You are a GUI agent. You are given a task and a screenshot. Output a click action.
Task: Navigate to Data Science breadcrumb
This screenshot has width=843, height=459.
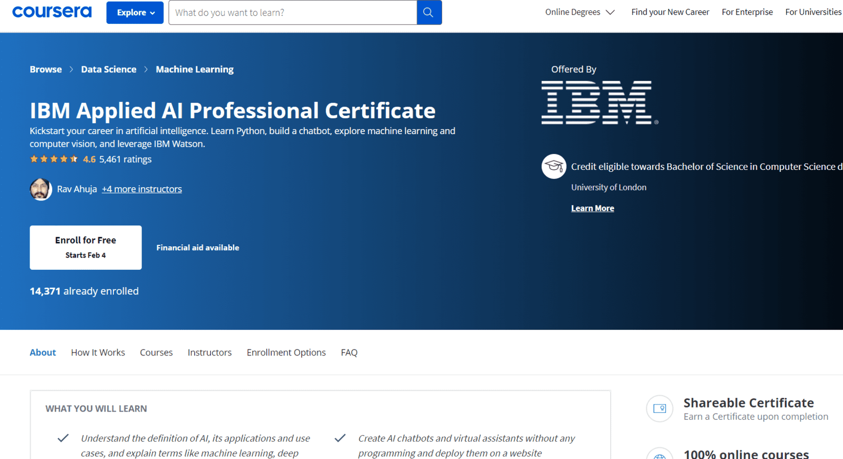[x=109, y=69]
